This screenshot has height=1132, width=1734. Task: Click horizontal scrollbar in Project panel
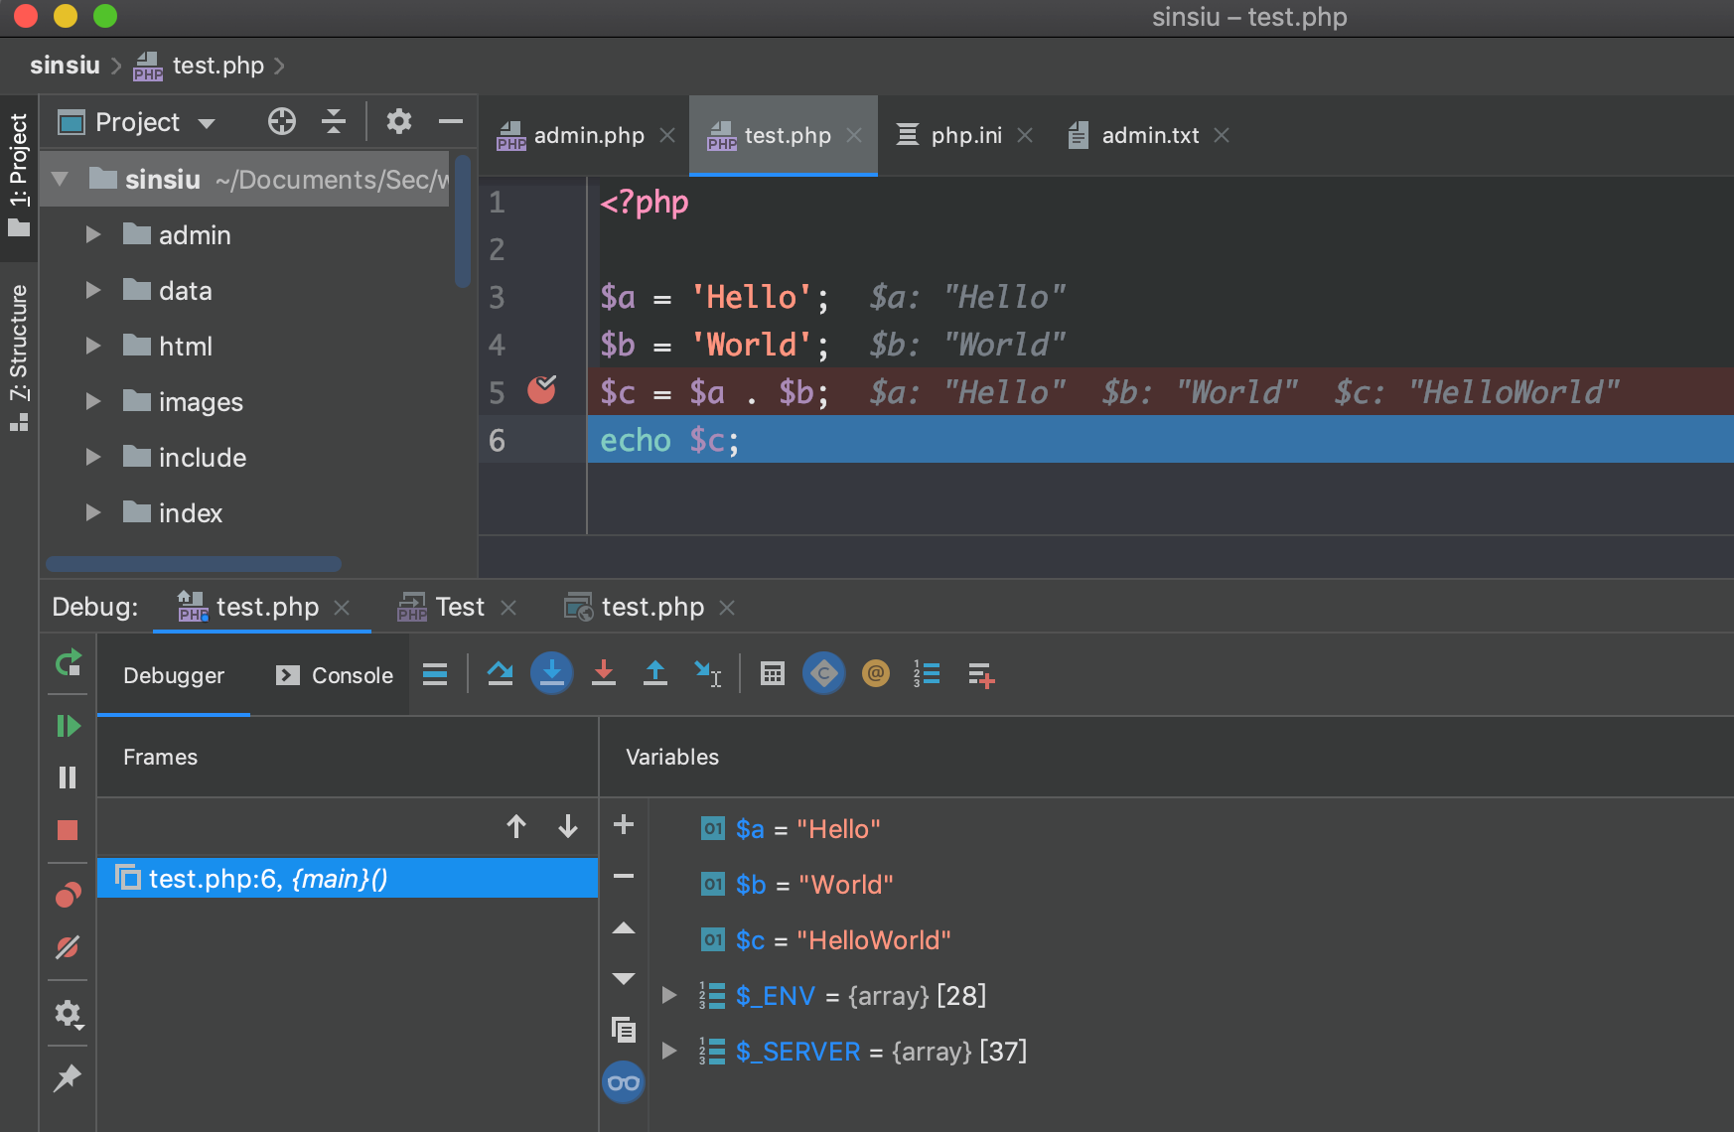coord(194,563)
